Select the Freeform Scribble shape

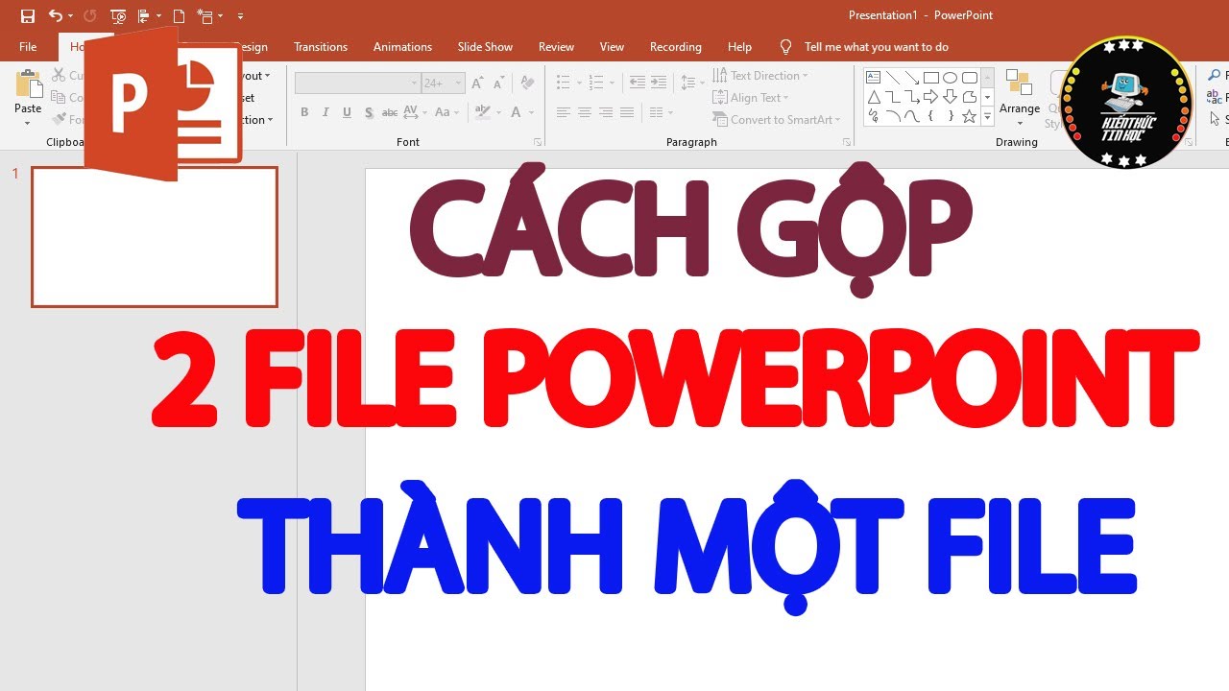point(874,116)
